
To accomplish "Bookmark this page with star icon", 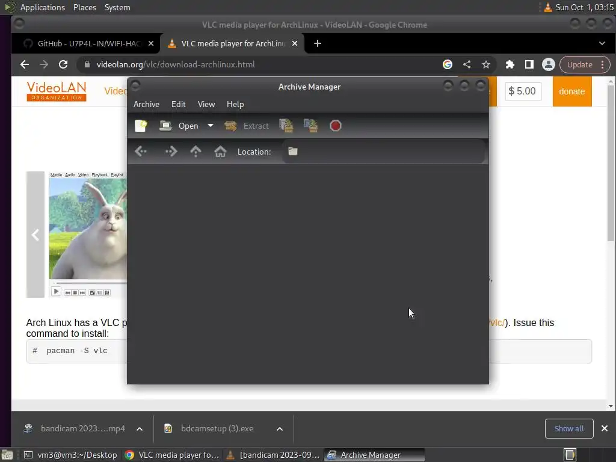I will (486, 64).
